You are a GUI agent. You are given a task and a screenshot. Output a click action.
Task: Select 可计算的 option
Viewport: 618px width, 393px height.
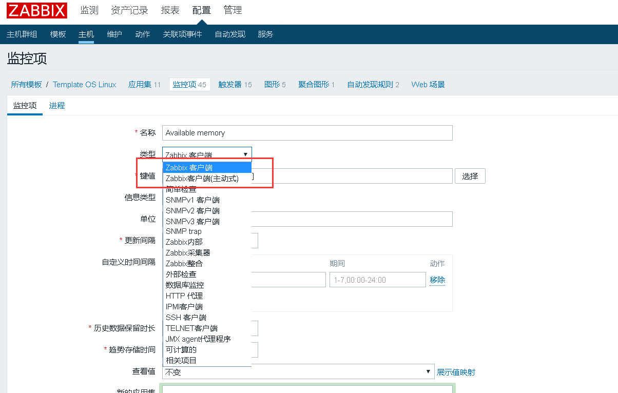tap(207, 349)
